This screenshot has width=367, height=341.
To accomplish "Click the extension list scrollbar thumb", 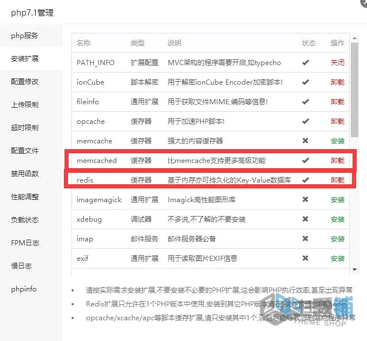I will (354, 90).
